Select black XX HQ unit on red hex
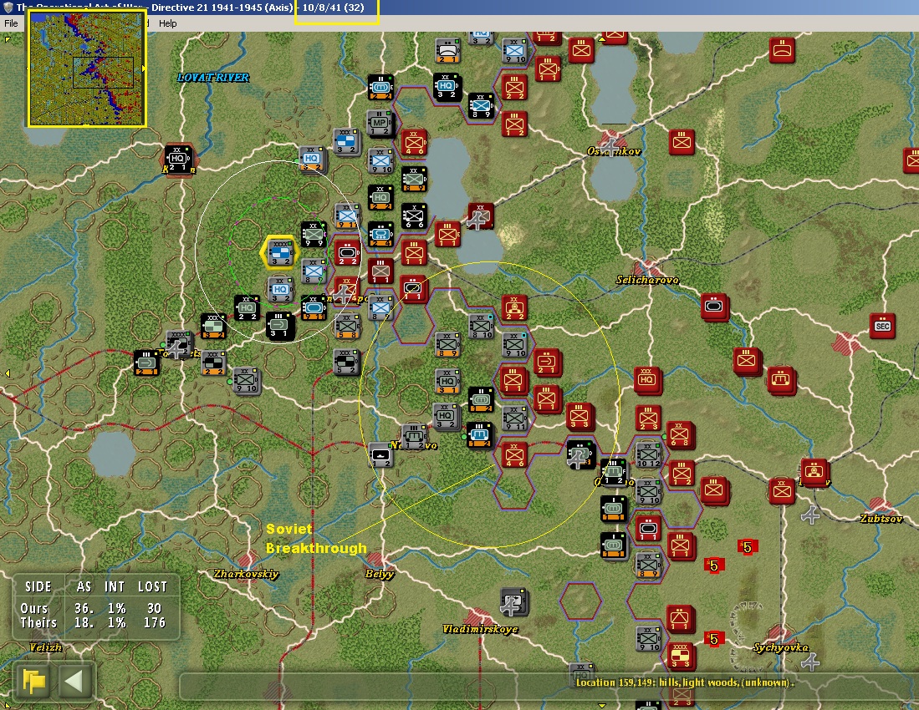This screenshot has height=710, width=919. [178, 159]
